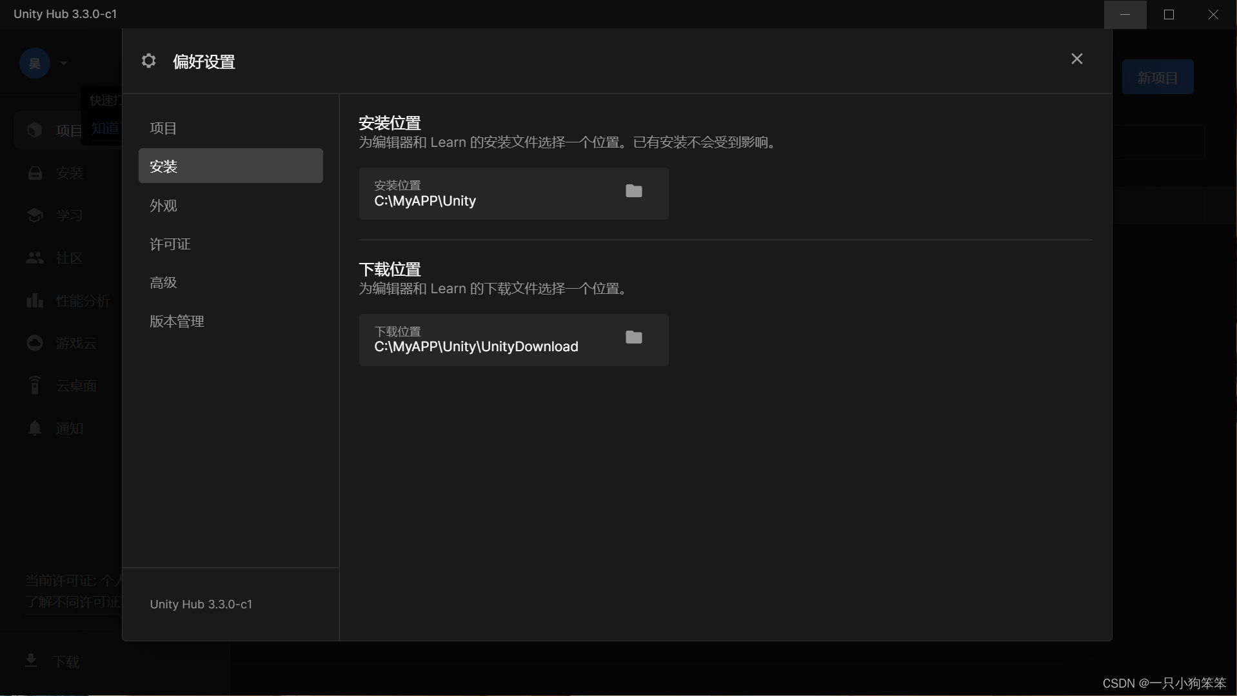This screenshot has height=696, width=1237.
Task: Close the 偏好设置 dialog
Action: point(1076,59)
